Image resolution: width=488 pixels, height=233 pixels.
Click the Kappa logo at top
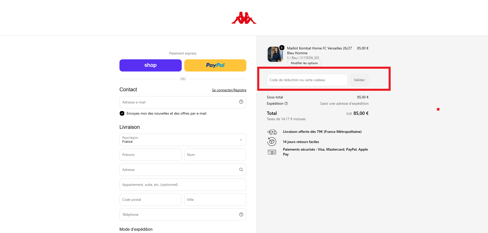[x=244, y=18]
